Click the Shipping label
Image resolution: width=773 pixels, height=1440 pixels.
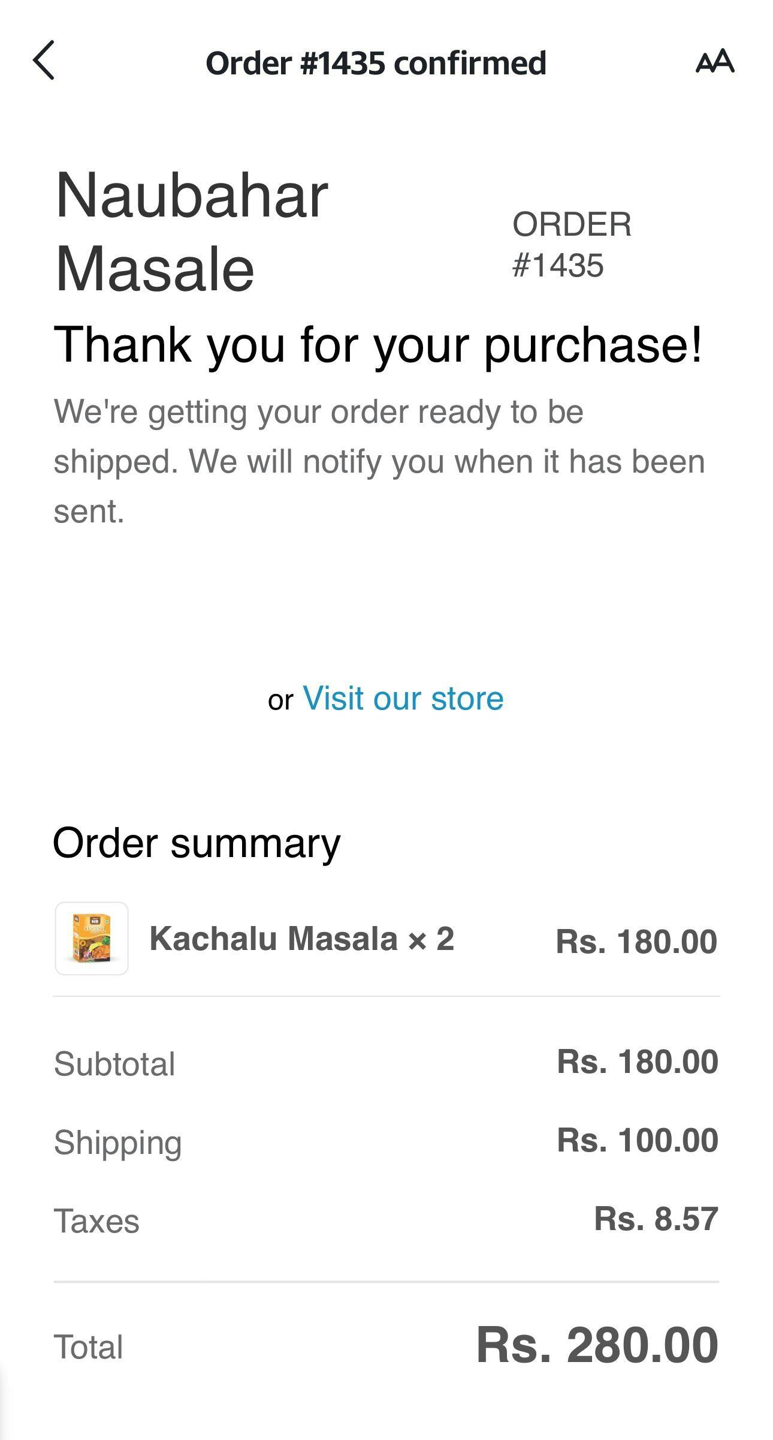118,1142
